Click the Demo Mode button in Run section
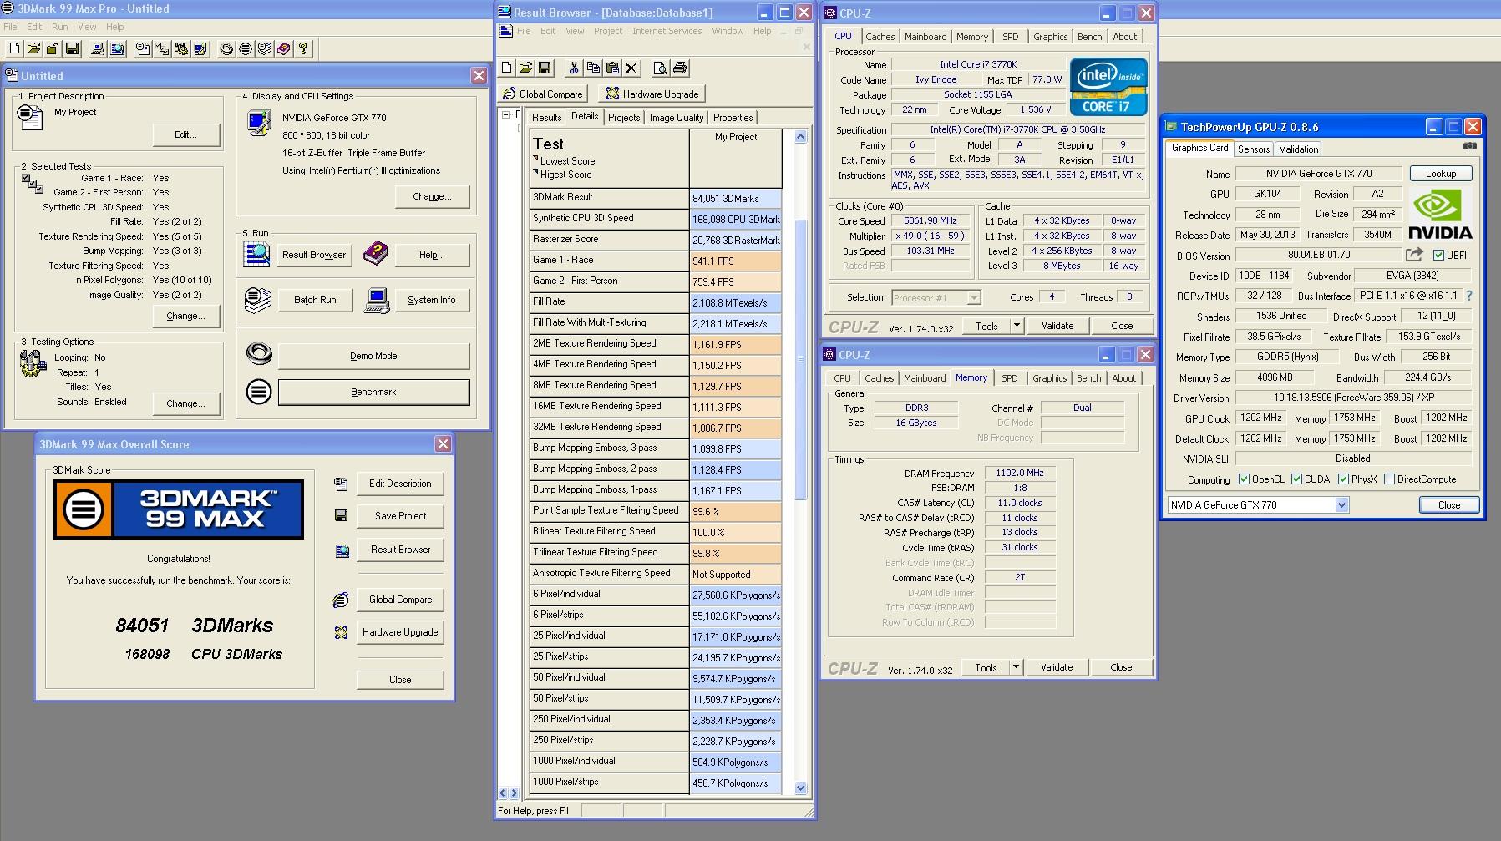The height and width of the screenshot is (841, 1501). pos(373,356)
